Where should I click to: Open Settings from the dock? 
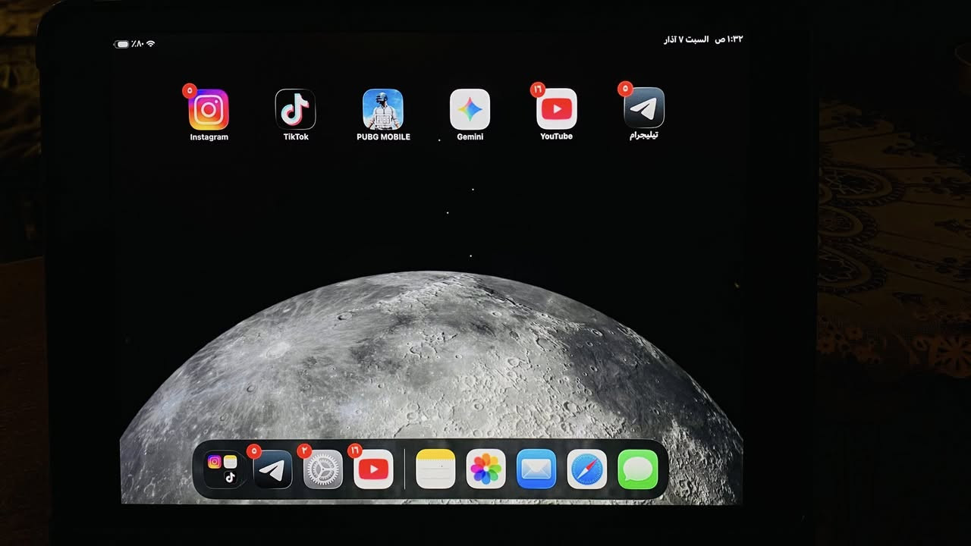(323, 470)
